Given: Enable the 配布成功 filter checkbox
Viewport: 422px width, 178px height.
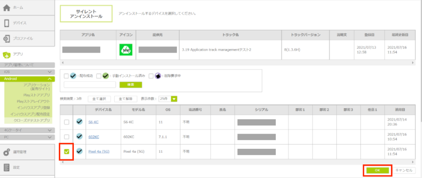Looking at the screenshot, I should coord(66,76).
